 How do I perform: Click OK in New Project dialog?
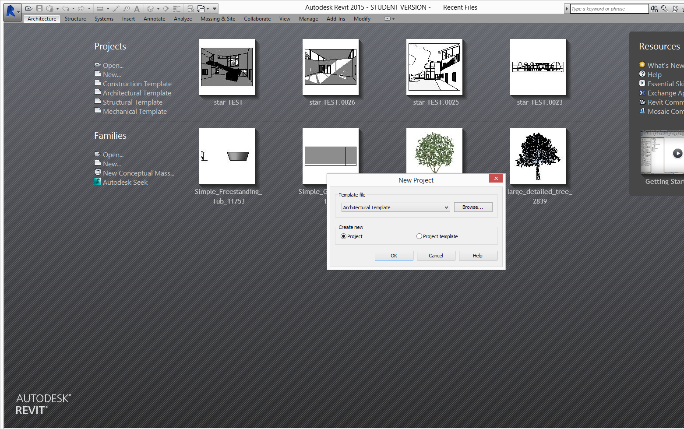394,256
